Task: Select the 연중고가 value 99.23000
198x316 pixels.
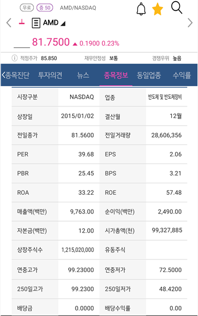Action: pyautogui.click(x=81, y=270)
